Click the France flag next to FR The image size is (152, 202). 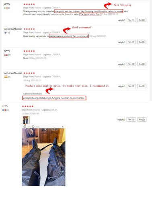point(4,110)
